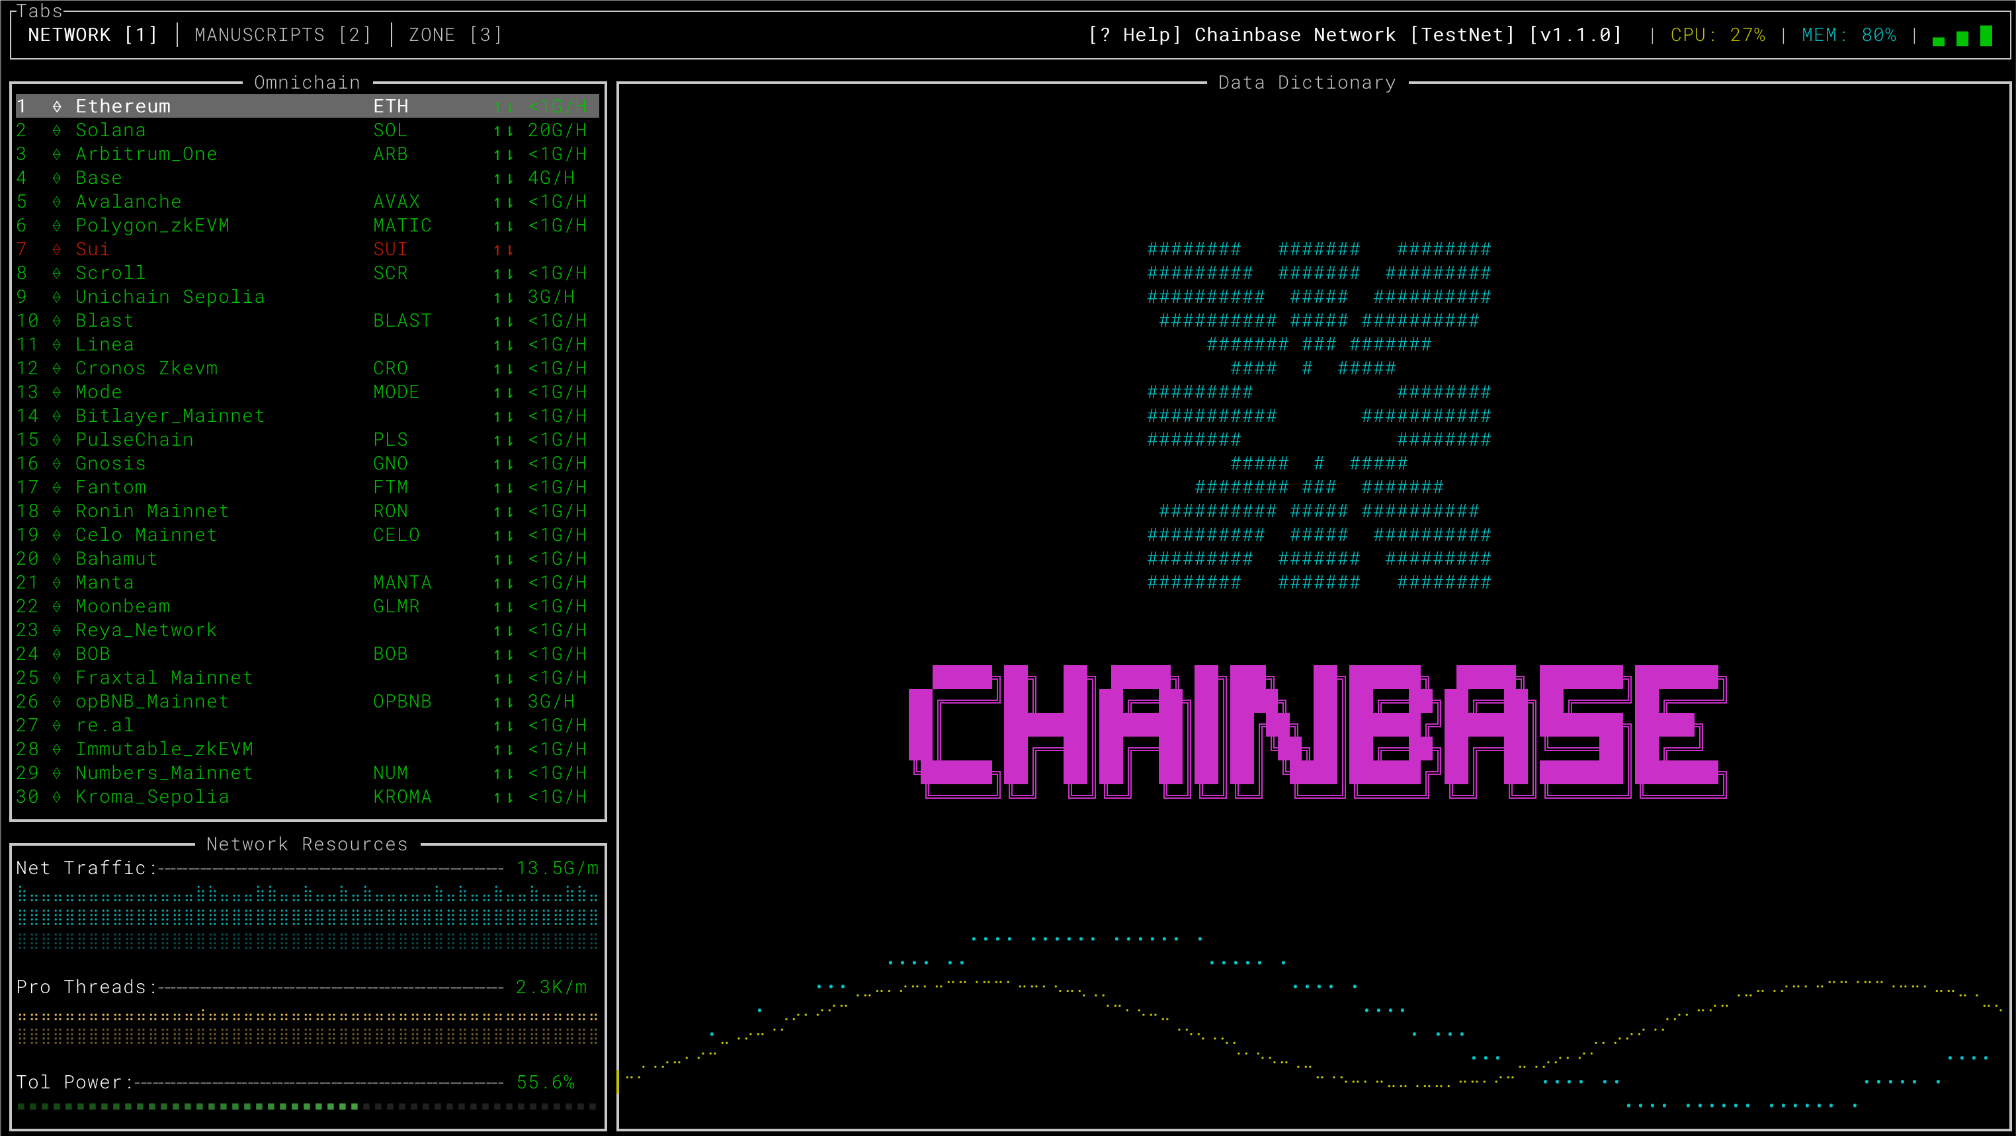Image resolution: width=2016 pixels, height=1136 pixels.
Task: Click the up-down arrows icon in PulseChain row
Action: click(503, 440)
